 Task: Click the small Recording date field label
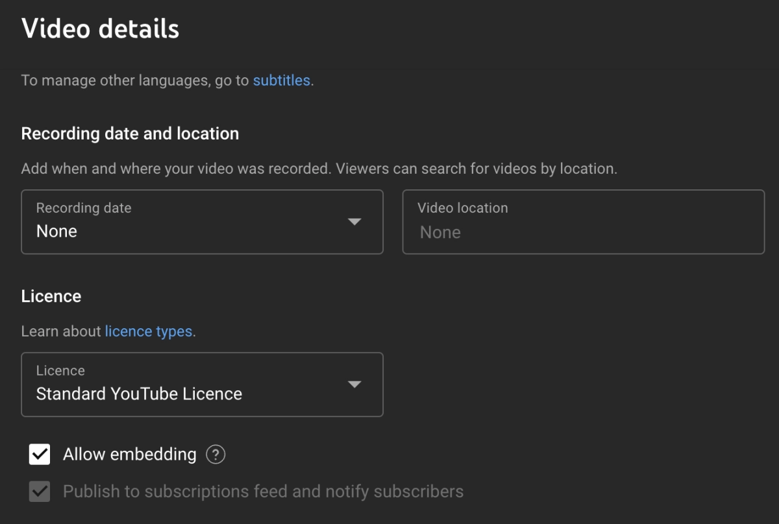[x=84, y=208]
